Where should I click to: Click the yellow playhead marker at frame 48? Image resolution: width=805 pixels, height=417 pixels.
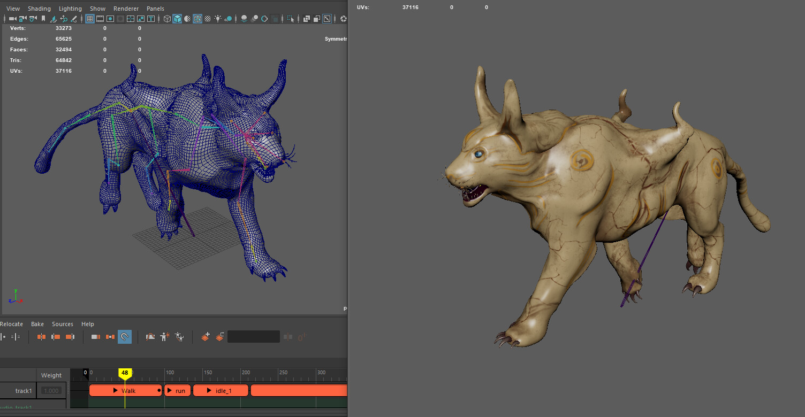125,373
